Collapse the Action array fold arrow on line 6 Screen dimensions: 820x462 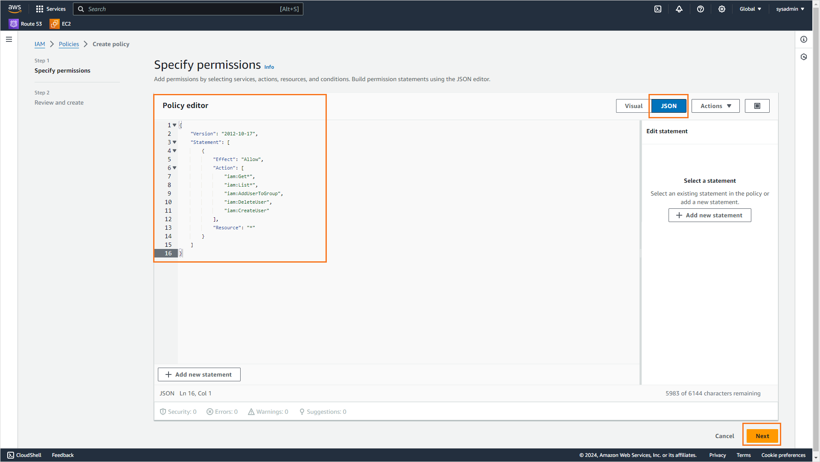point(174,168)
